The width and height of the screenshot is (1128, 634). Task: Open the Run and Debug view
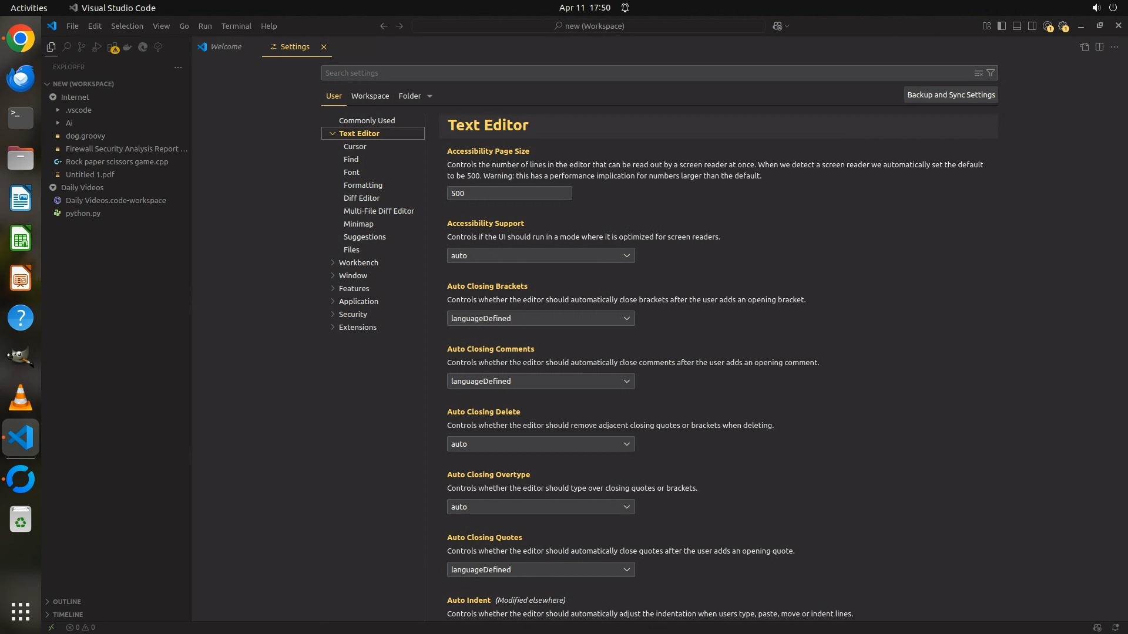coord(97,47)
